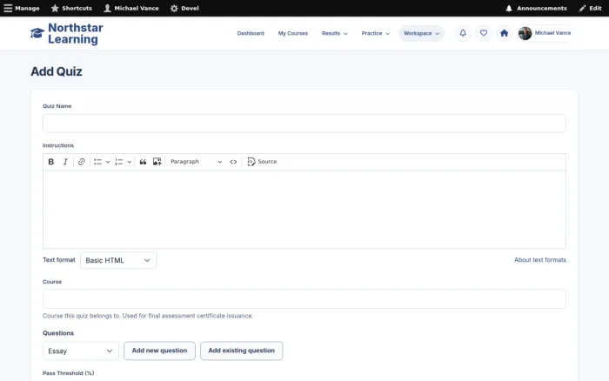Screen dimensions: 609x381
Task: Expand the bulleted list style arrow
Action: [108, 162]
